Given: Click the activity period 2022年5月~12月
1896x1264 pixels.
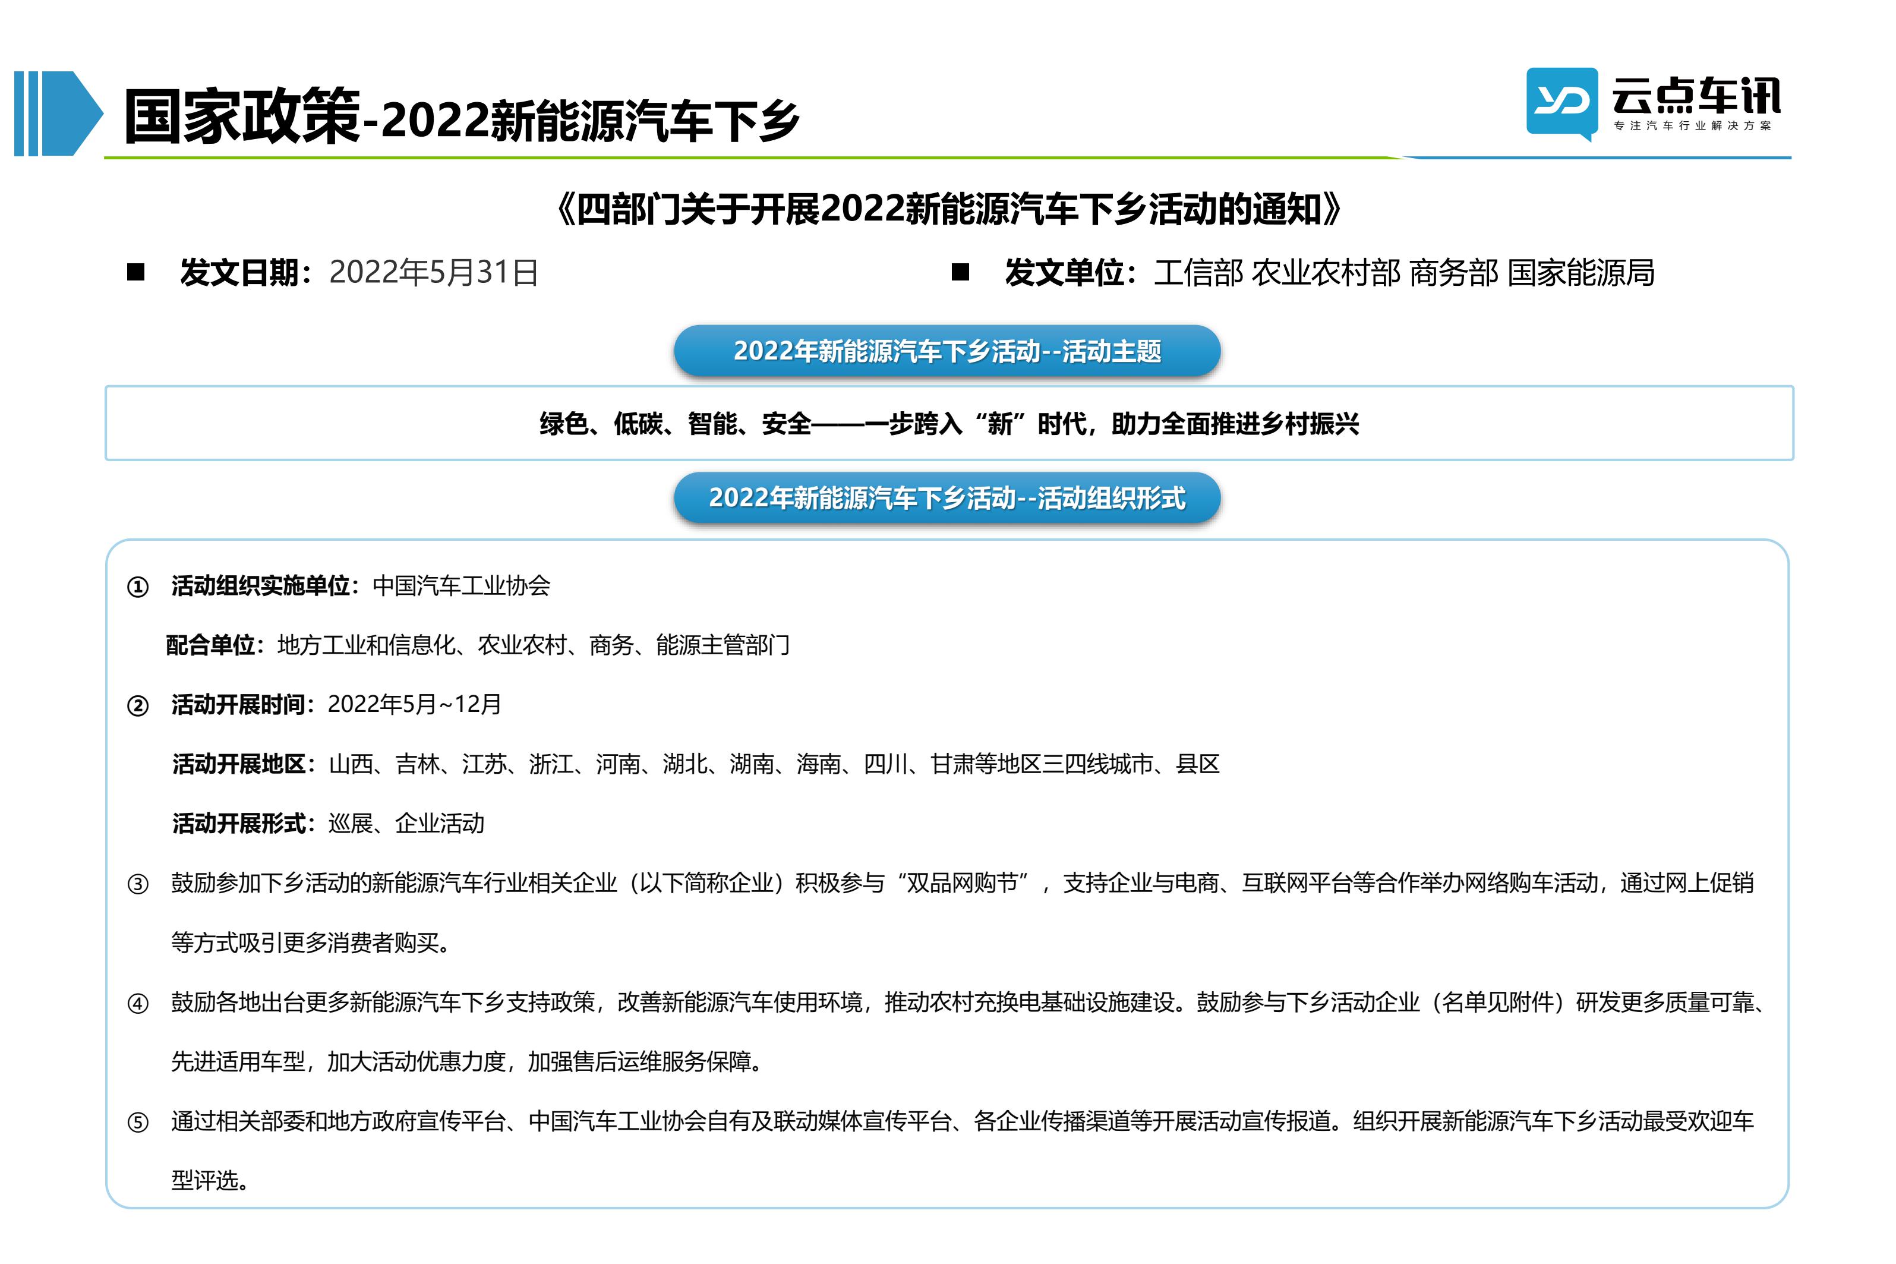Looking at the screenshot, I should pos(414,704).
